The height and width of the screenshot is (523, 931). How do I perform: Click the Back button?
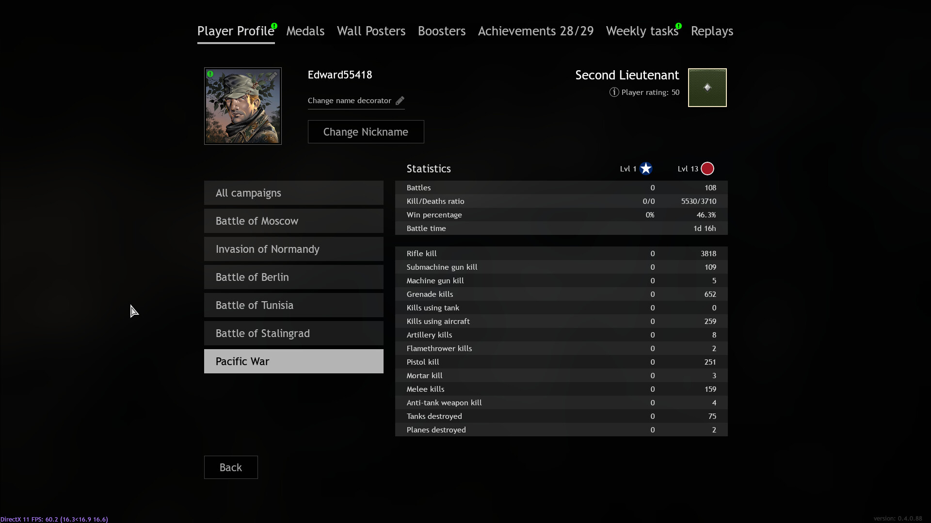[x=231, y=467]
